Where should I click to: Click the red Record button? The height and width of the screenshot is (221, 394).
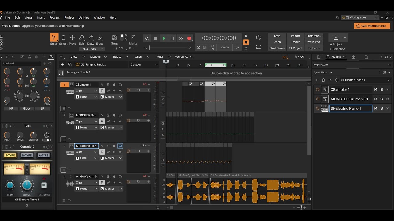click(x=189, y=38)
